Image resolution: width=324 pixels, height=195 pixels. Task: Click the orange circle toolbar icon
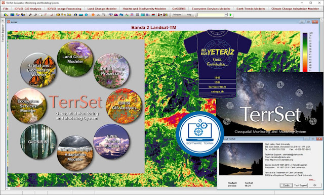tap(93, 15)
